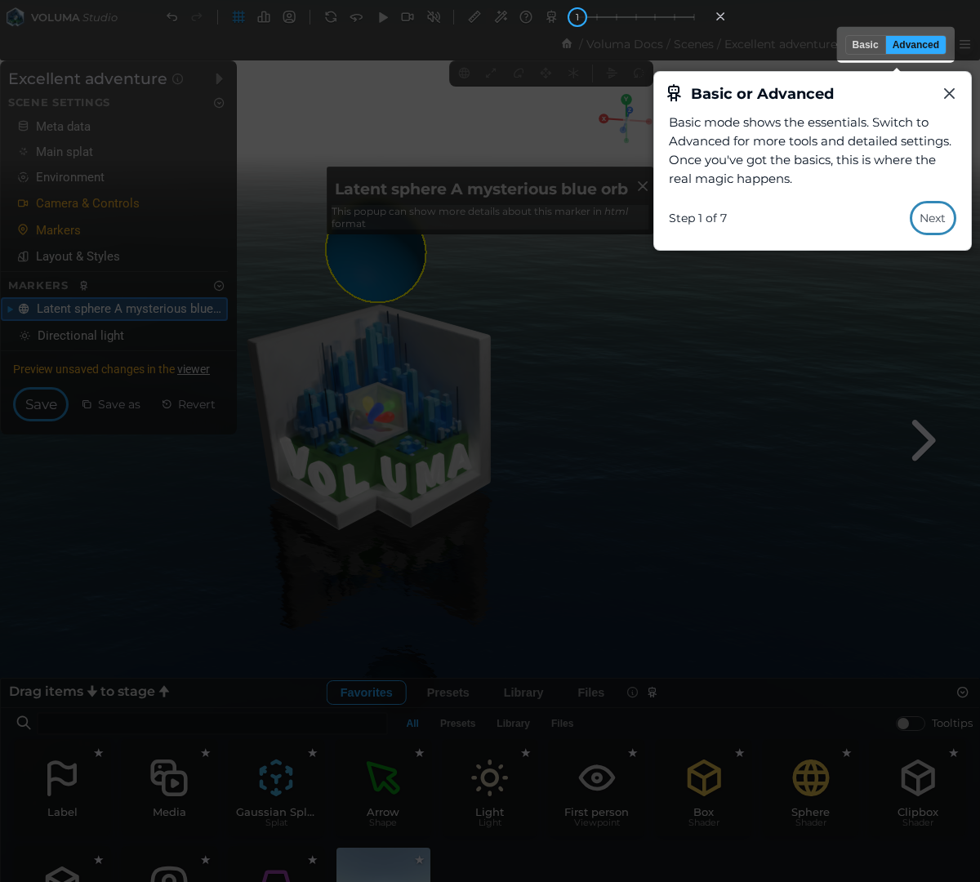Click tour step 1 marker on progress line
The width and height of the screenshot is (980, 882).
pos(577,17)
